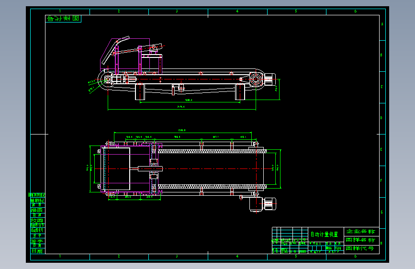Viewport: 415px width, 269px height.
Task: Click zone letter H on right border
Action: click(x=381, y=243)
